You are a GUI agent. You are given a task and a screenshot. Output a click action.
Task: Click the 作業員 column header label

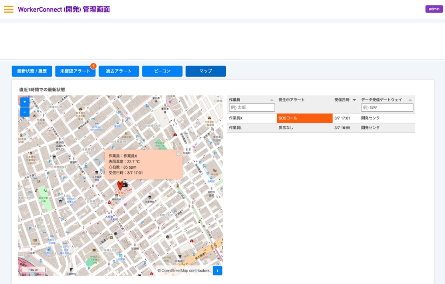[234, 100]
